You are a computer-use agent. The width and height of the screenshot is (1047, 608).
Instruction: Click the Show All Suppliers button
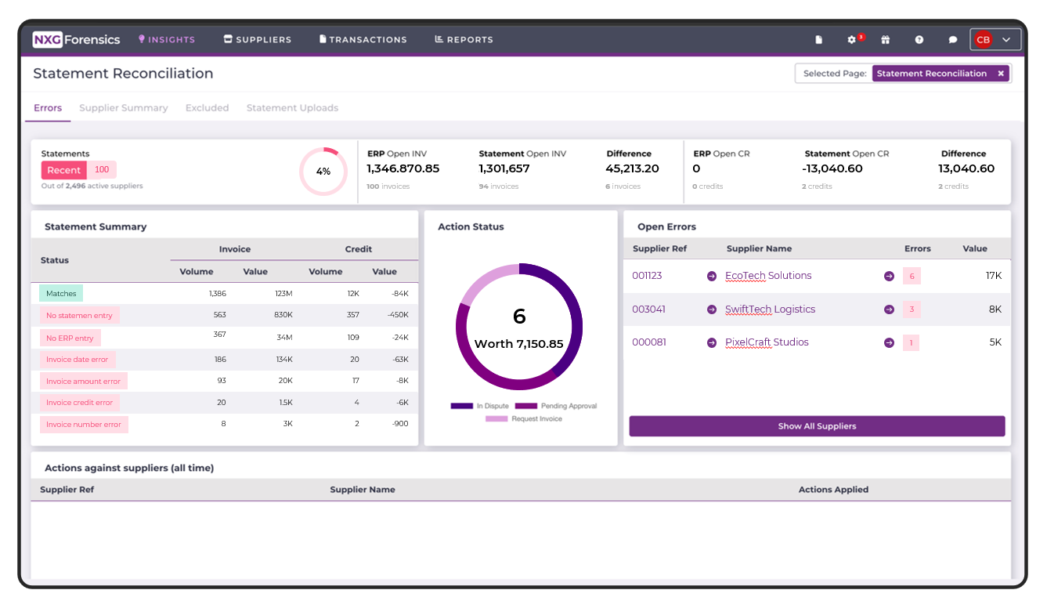tap(817, 426)
